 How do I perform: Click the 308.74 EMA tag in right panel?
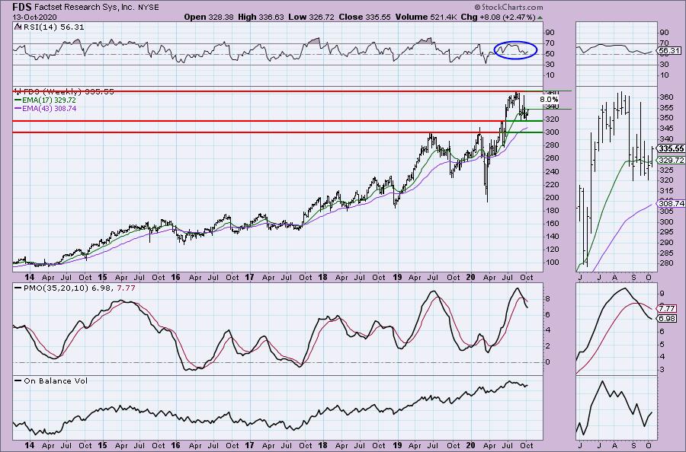(x=671, y=203)
